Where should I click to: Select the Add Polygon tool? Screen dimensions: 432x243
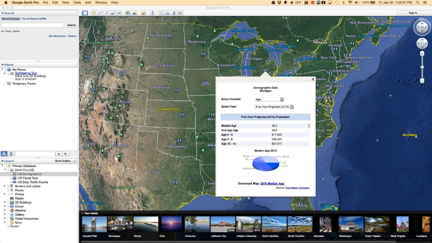coord(100,13)
